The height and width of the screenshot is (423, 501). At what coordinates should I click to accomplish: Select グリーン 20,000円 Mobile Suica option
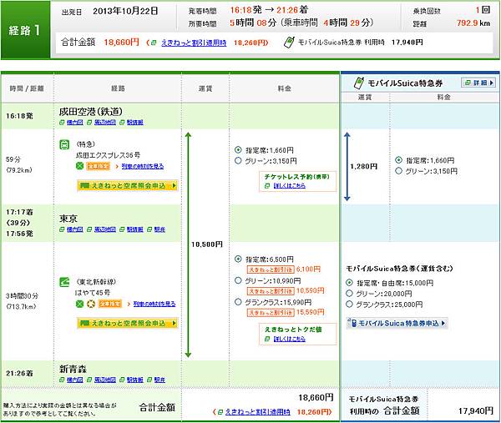click(349, 294)
